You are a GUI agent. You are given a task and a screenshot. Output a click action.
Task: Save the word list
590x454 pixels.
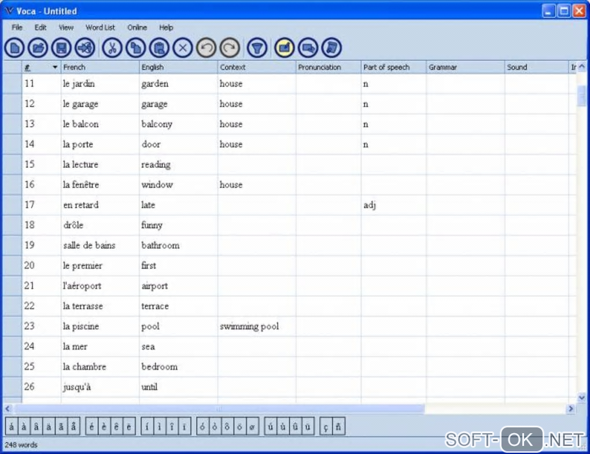pos(61,48)
